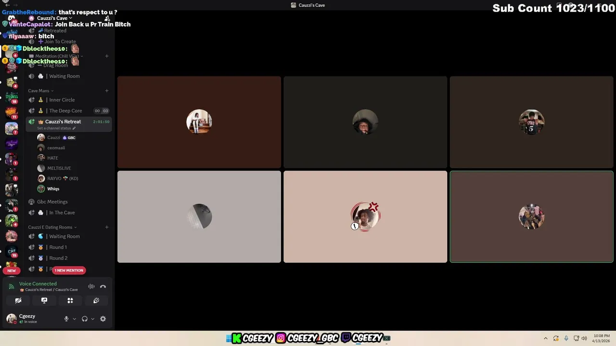Open the activities launcher button
Viewport: 616px width, 346px height.
click(70, 300)
